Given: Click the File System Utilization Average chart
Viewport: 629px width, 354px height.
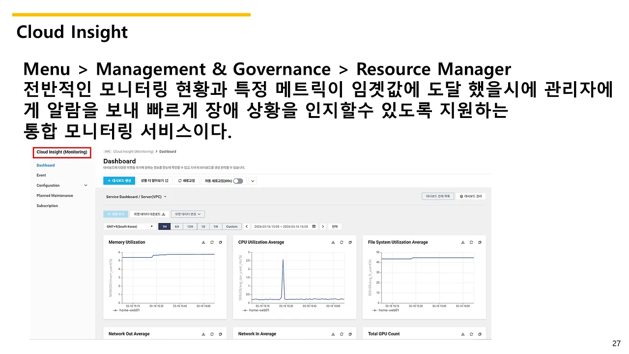Looking at the screenshot, I should 428,277.
